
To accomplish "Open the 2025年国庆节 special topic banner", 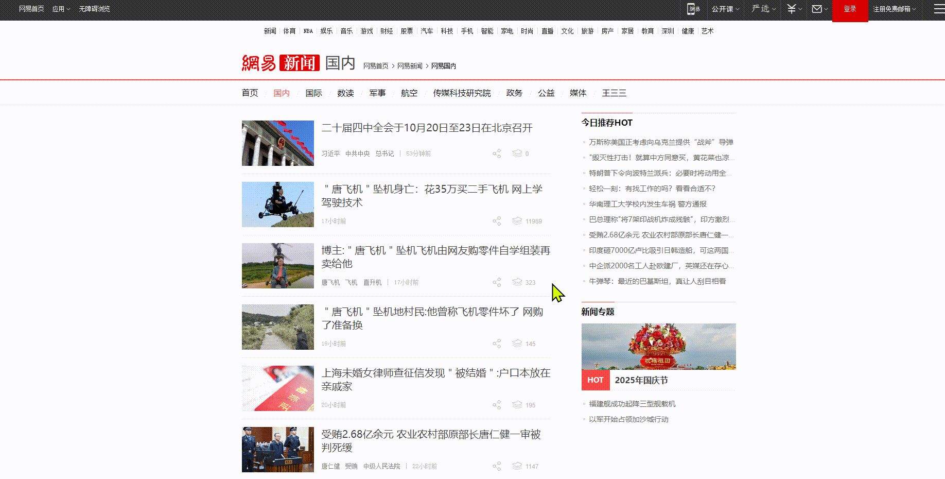I will tap(659, 346).
